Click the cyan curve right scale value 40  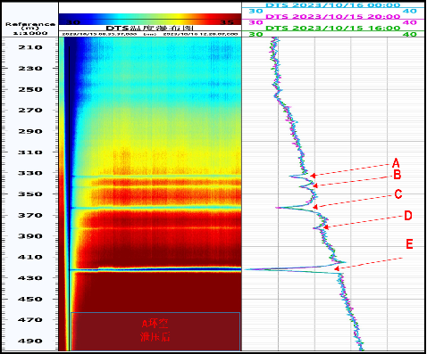410,11
